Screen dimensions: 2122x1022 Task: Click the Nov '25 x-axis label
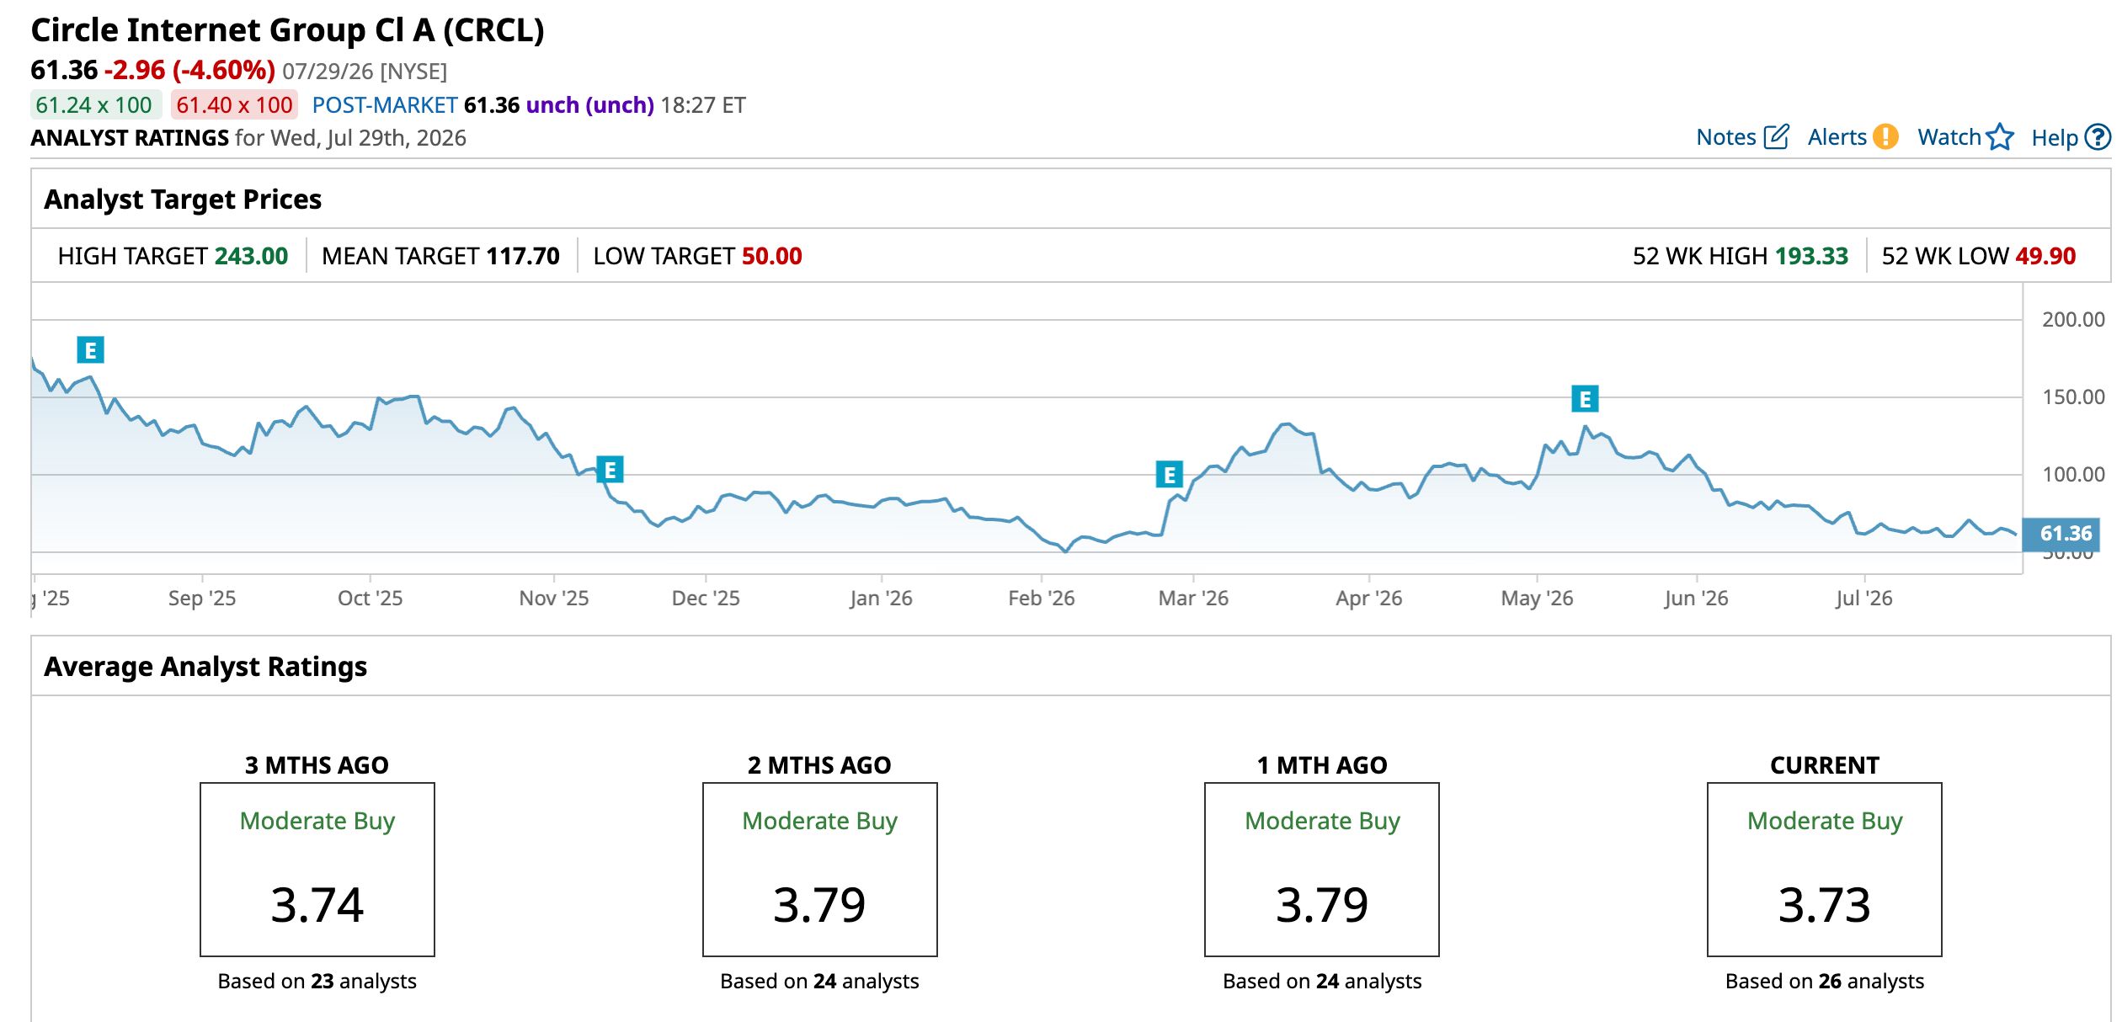[x=554, y=599]
